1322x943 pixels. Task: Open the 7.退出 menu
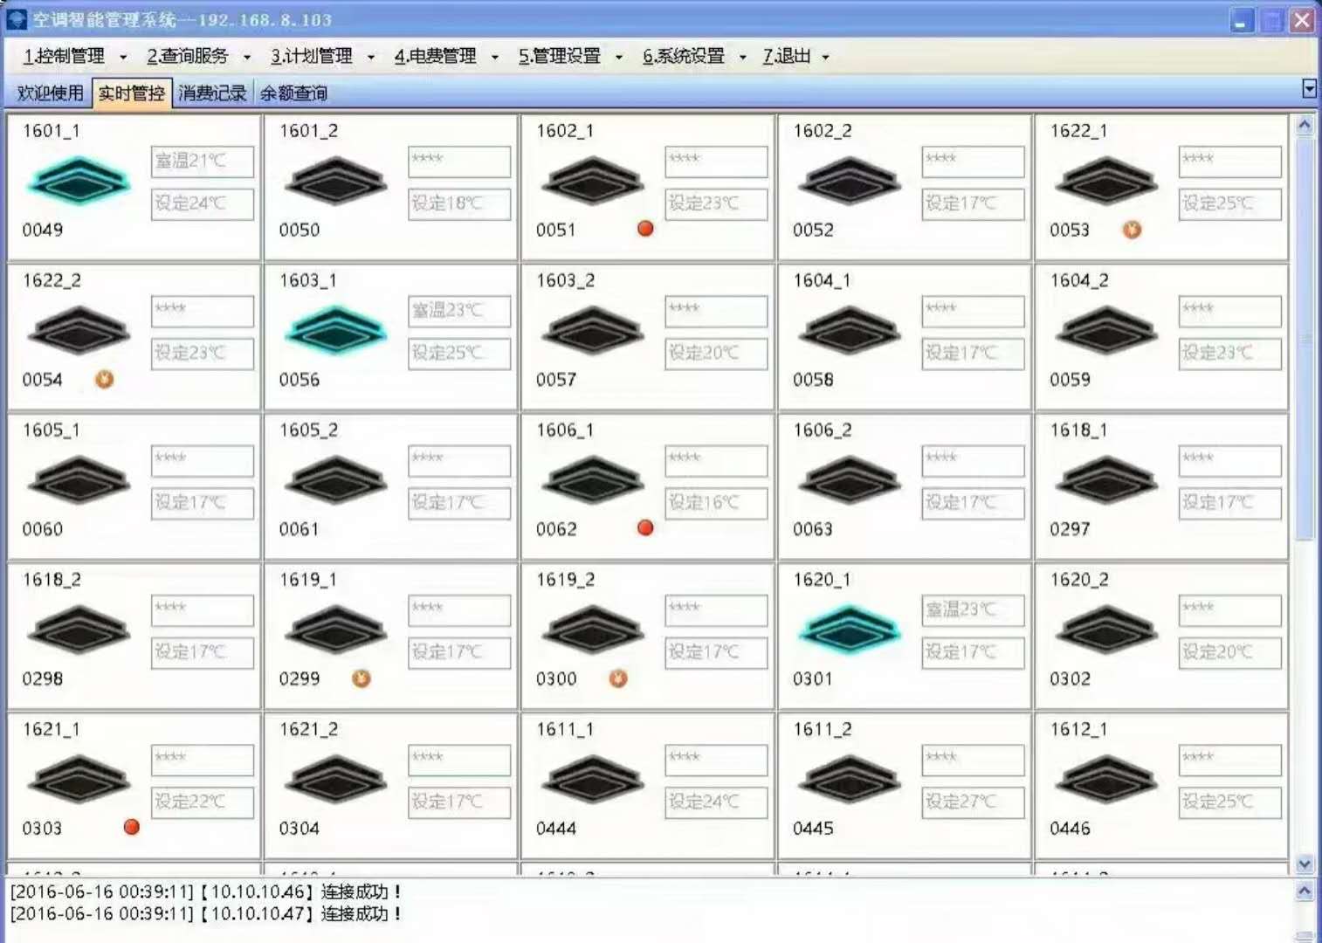[787, 57]
